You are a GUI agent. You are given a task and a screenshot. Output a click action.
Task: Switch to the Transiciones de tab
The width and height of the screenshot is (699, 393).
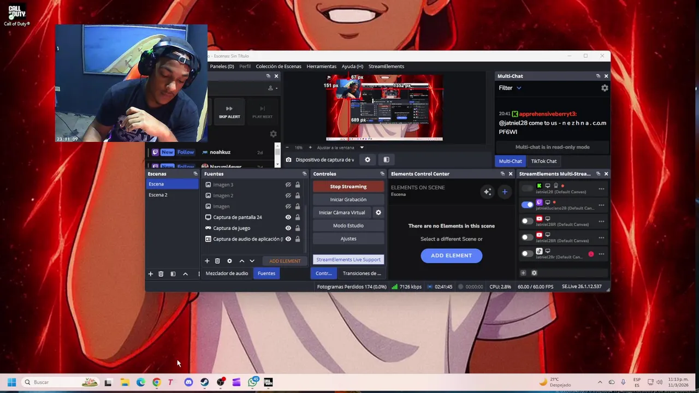click(362, 273)
